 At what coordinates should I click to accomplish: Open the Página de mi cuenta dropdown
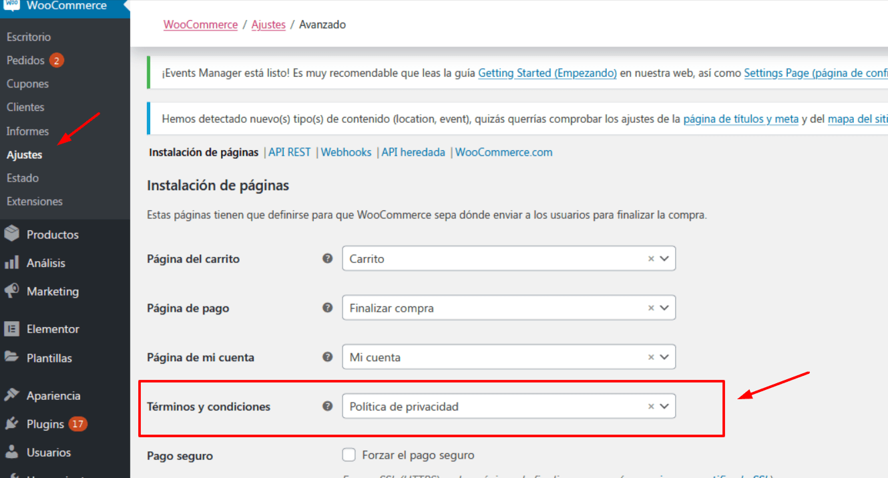(x=509, y=357)
